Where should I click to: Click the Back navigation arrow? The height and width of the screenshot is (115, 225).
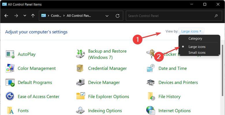pos(6,16)
